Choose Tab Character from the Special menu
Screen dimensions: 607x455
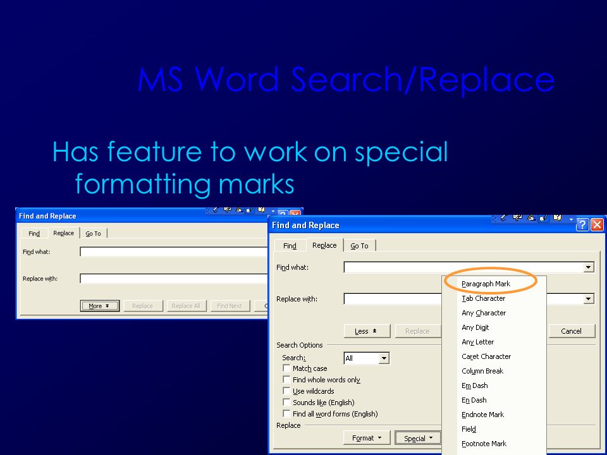tap(483, 298)
